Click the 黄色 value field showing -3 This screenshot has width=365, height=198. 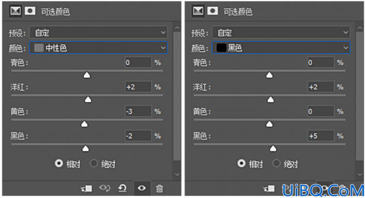click(138, 111)
